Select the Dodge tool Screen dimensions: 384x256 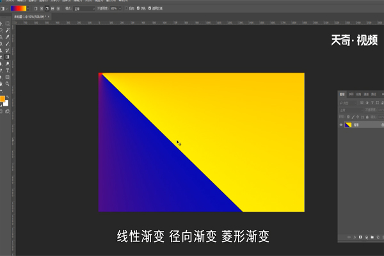coord(8,64)
